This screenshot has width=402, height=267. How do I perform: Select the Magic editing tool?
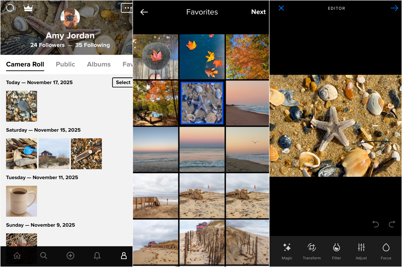[287, 250]
